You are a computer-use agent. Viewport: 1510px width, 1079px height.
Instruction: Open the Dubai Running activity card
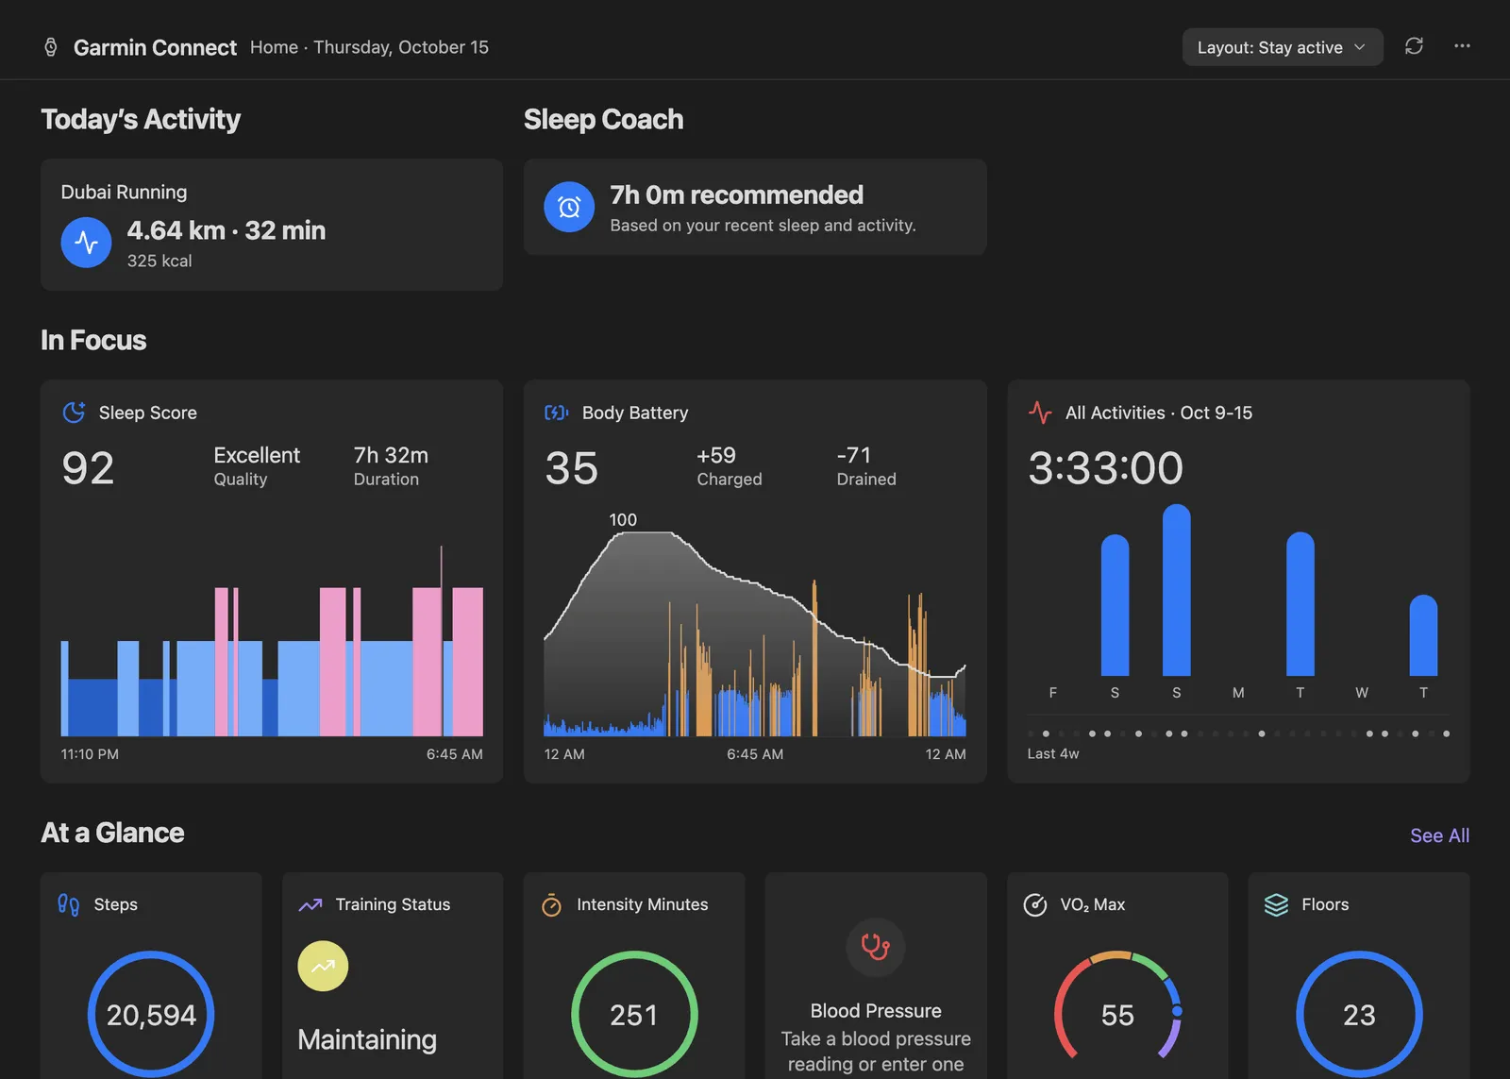pyautogui.click(x=272, y=225)
